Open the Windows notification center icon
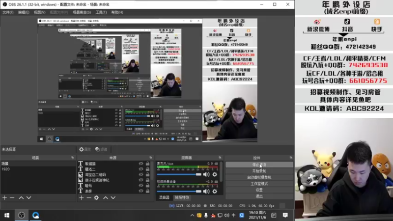 pyautogui.click(x=285, y=215)
